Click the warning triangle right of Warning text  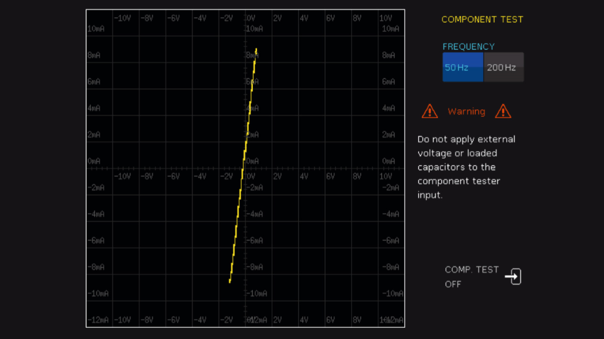coord(503,112)
